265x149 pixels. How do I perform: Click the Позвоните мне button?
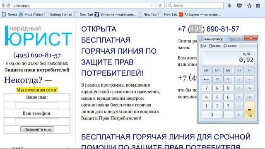(37, 130)
